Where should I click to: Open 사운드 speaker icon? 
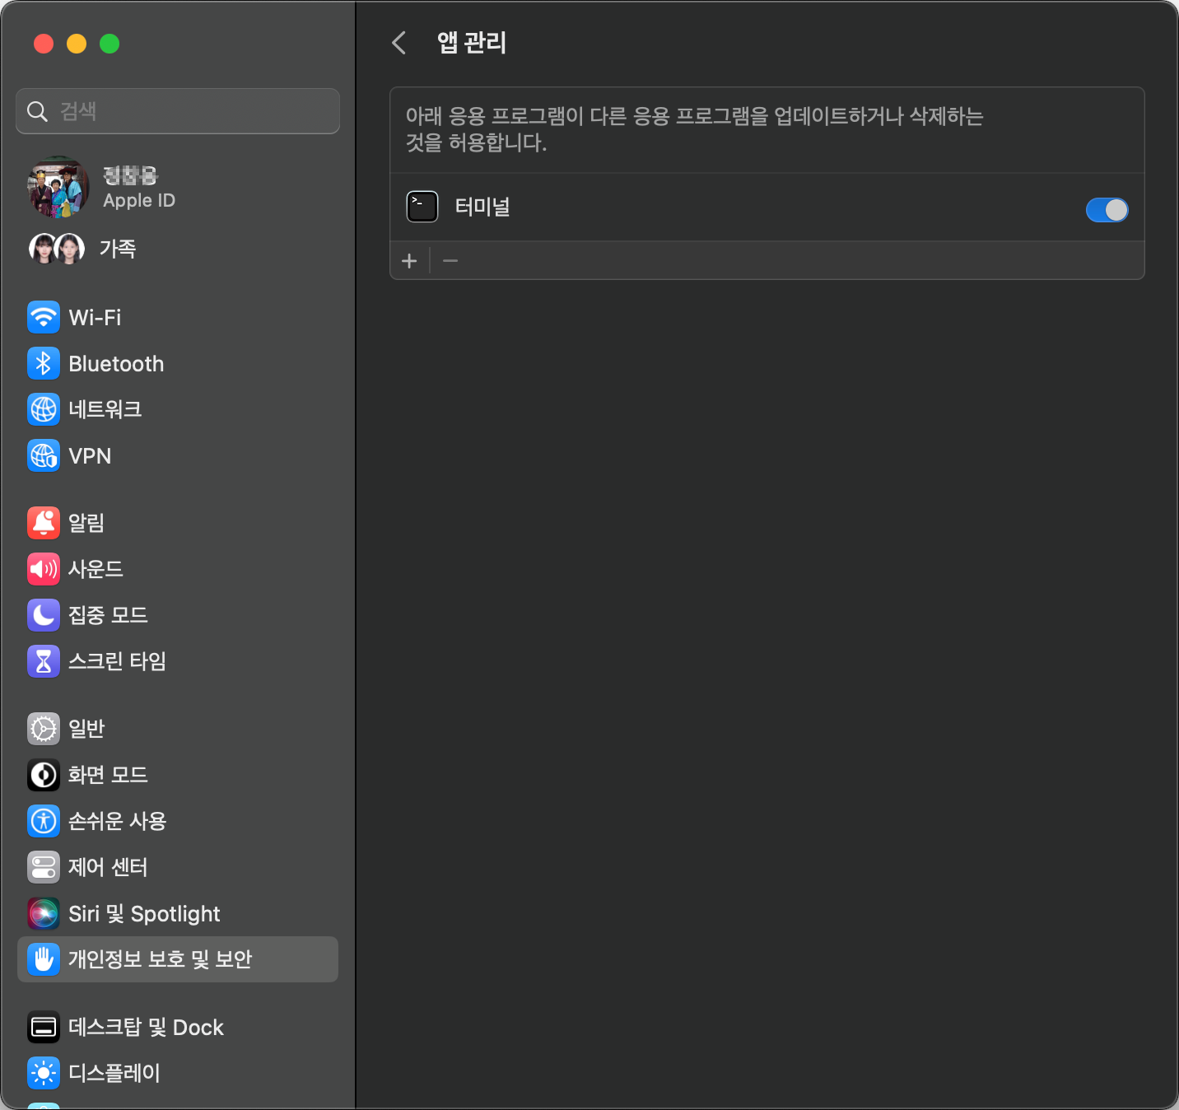pos(44,569)
